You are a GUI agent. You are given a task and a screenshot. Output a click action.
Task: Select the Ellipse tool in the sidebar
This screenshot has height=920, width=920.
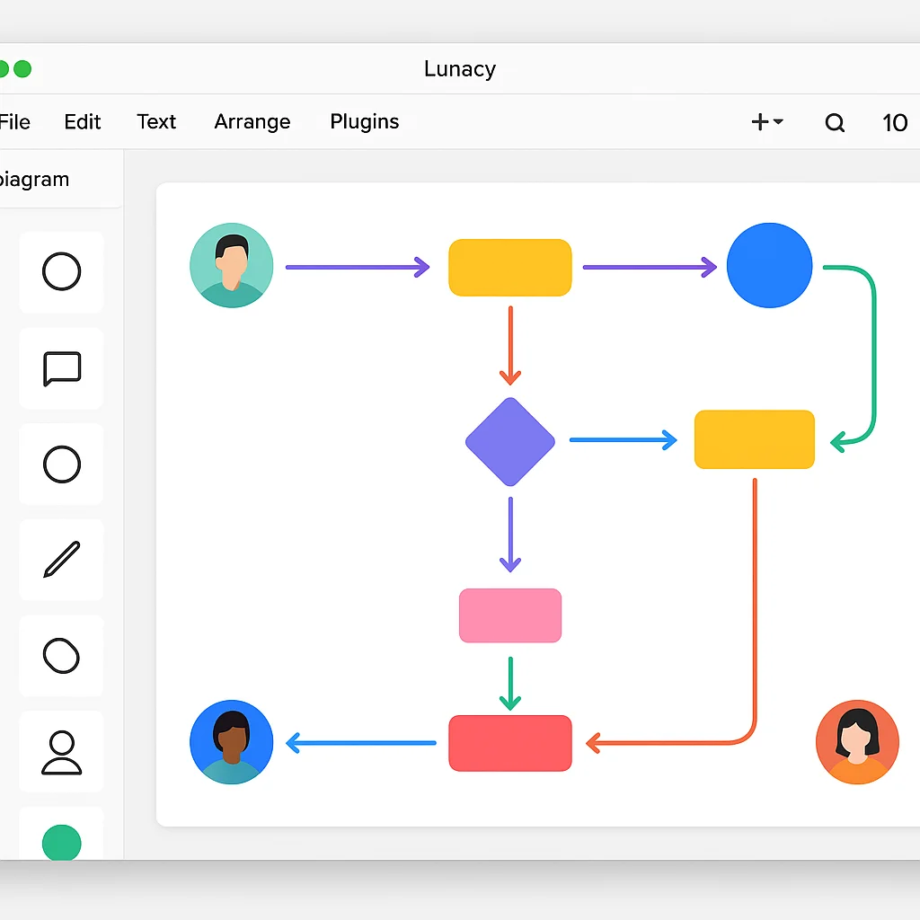point(61,272)
